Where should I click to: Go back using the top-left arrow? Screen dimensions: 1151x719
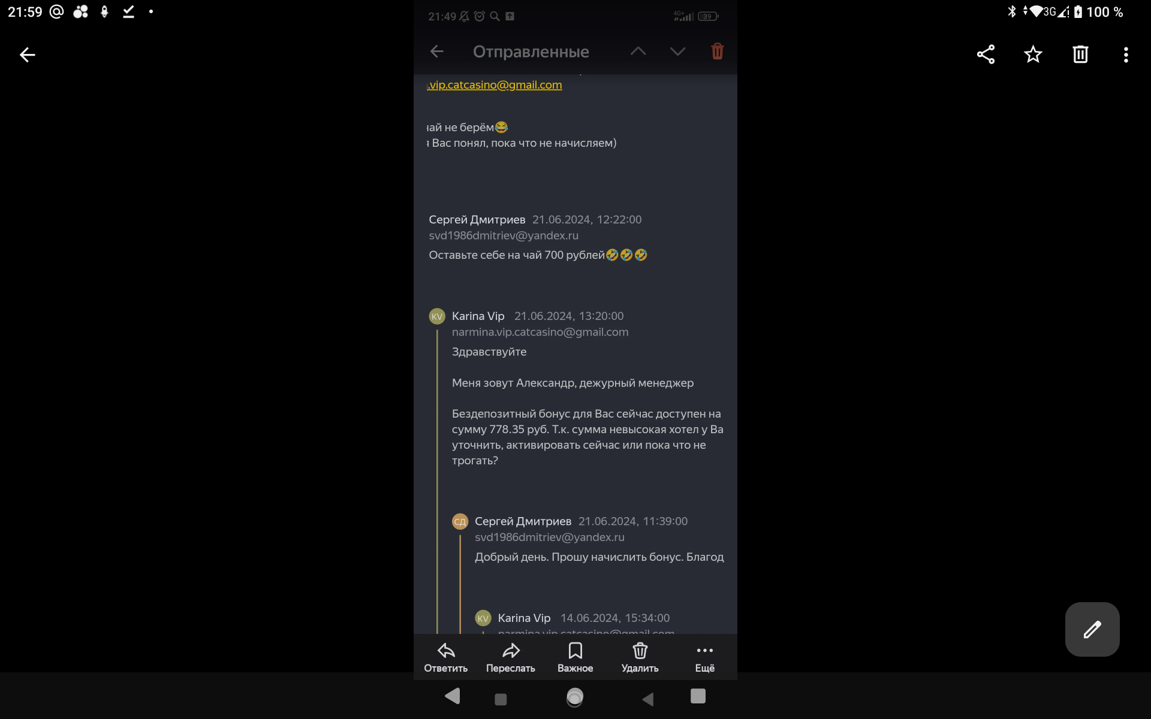[28, 55]
